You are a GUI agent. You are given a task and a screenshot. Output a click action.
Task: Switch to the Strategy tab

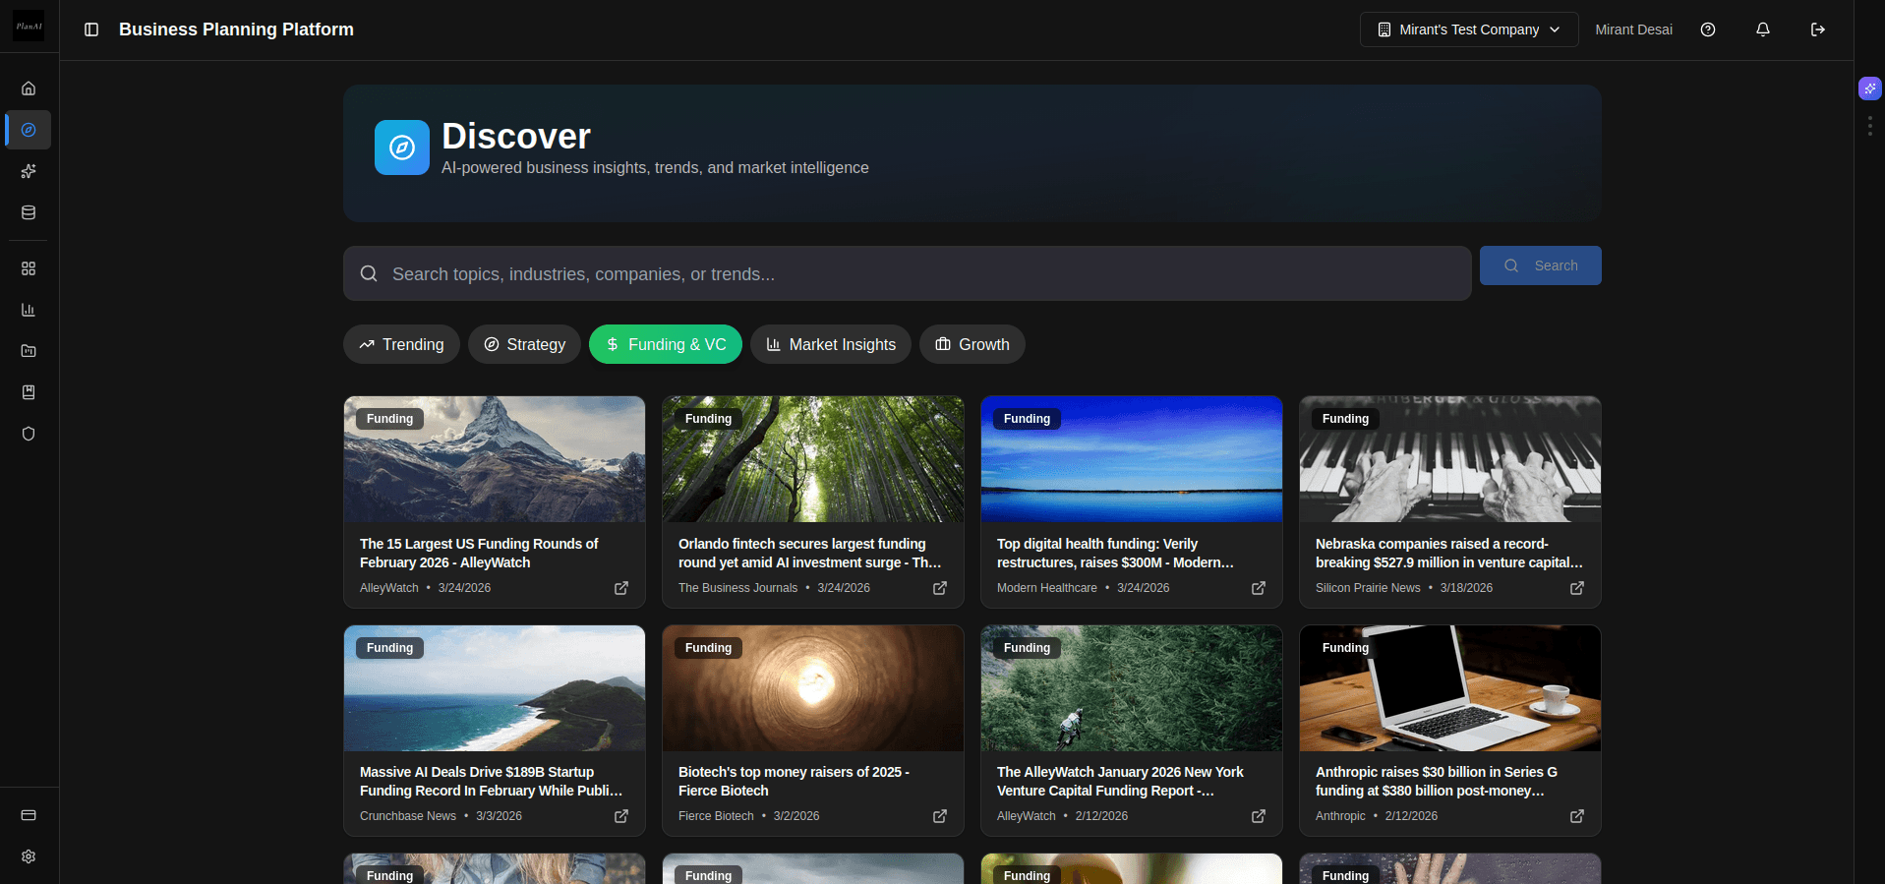coord(524,344)
